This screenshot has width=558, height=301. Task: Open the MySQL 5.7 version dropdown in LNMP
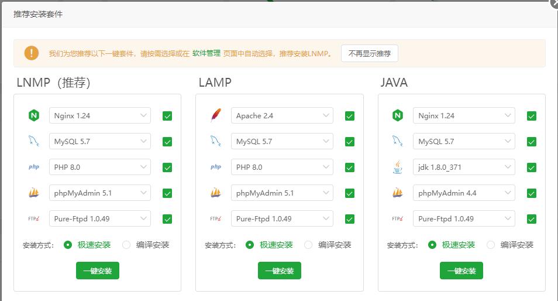click(100, 141)
